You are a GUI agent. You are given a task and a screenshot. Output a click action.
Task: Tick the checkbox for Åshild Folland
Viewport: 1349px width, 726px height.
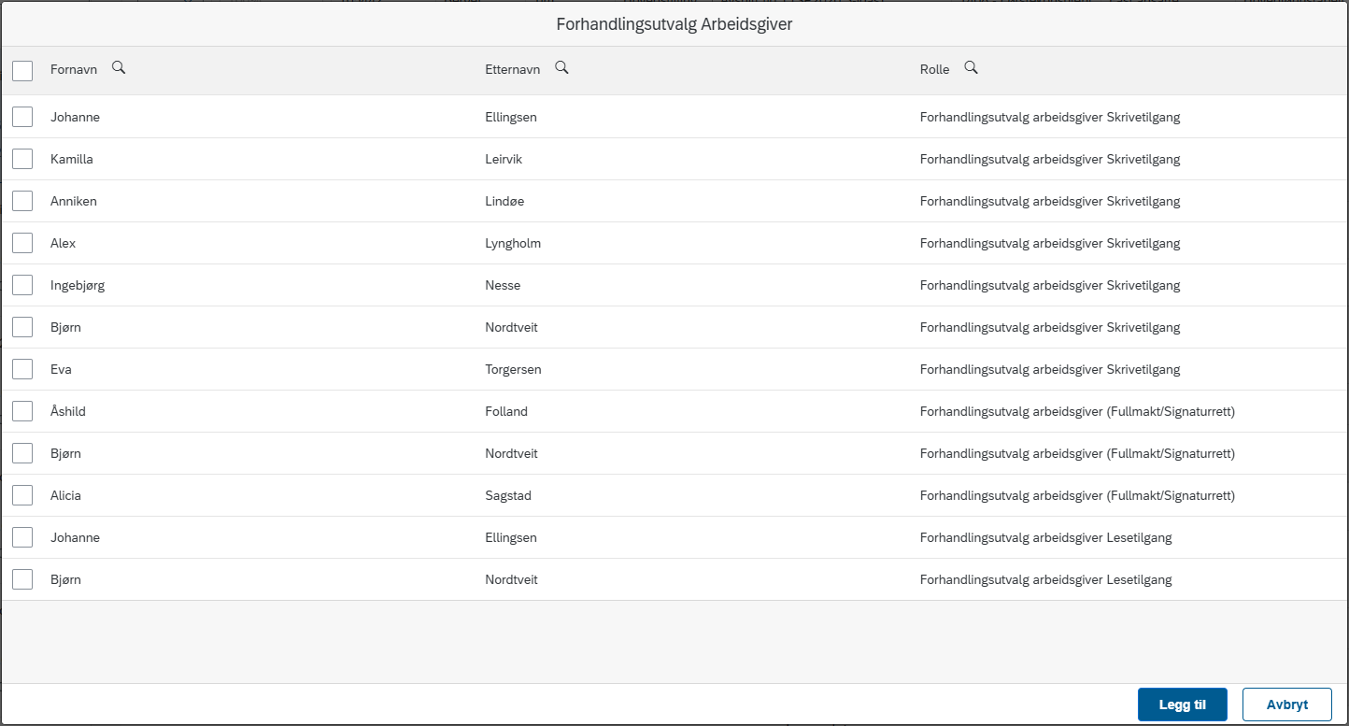[x=22, y=411]
